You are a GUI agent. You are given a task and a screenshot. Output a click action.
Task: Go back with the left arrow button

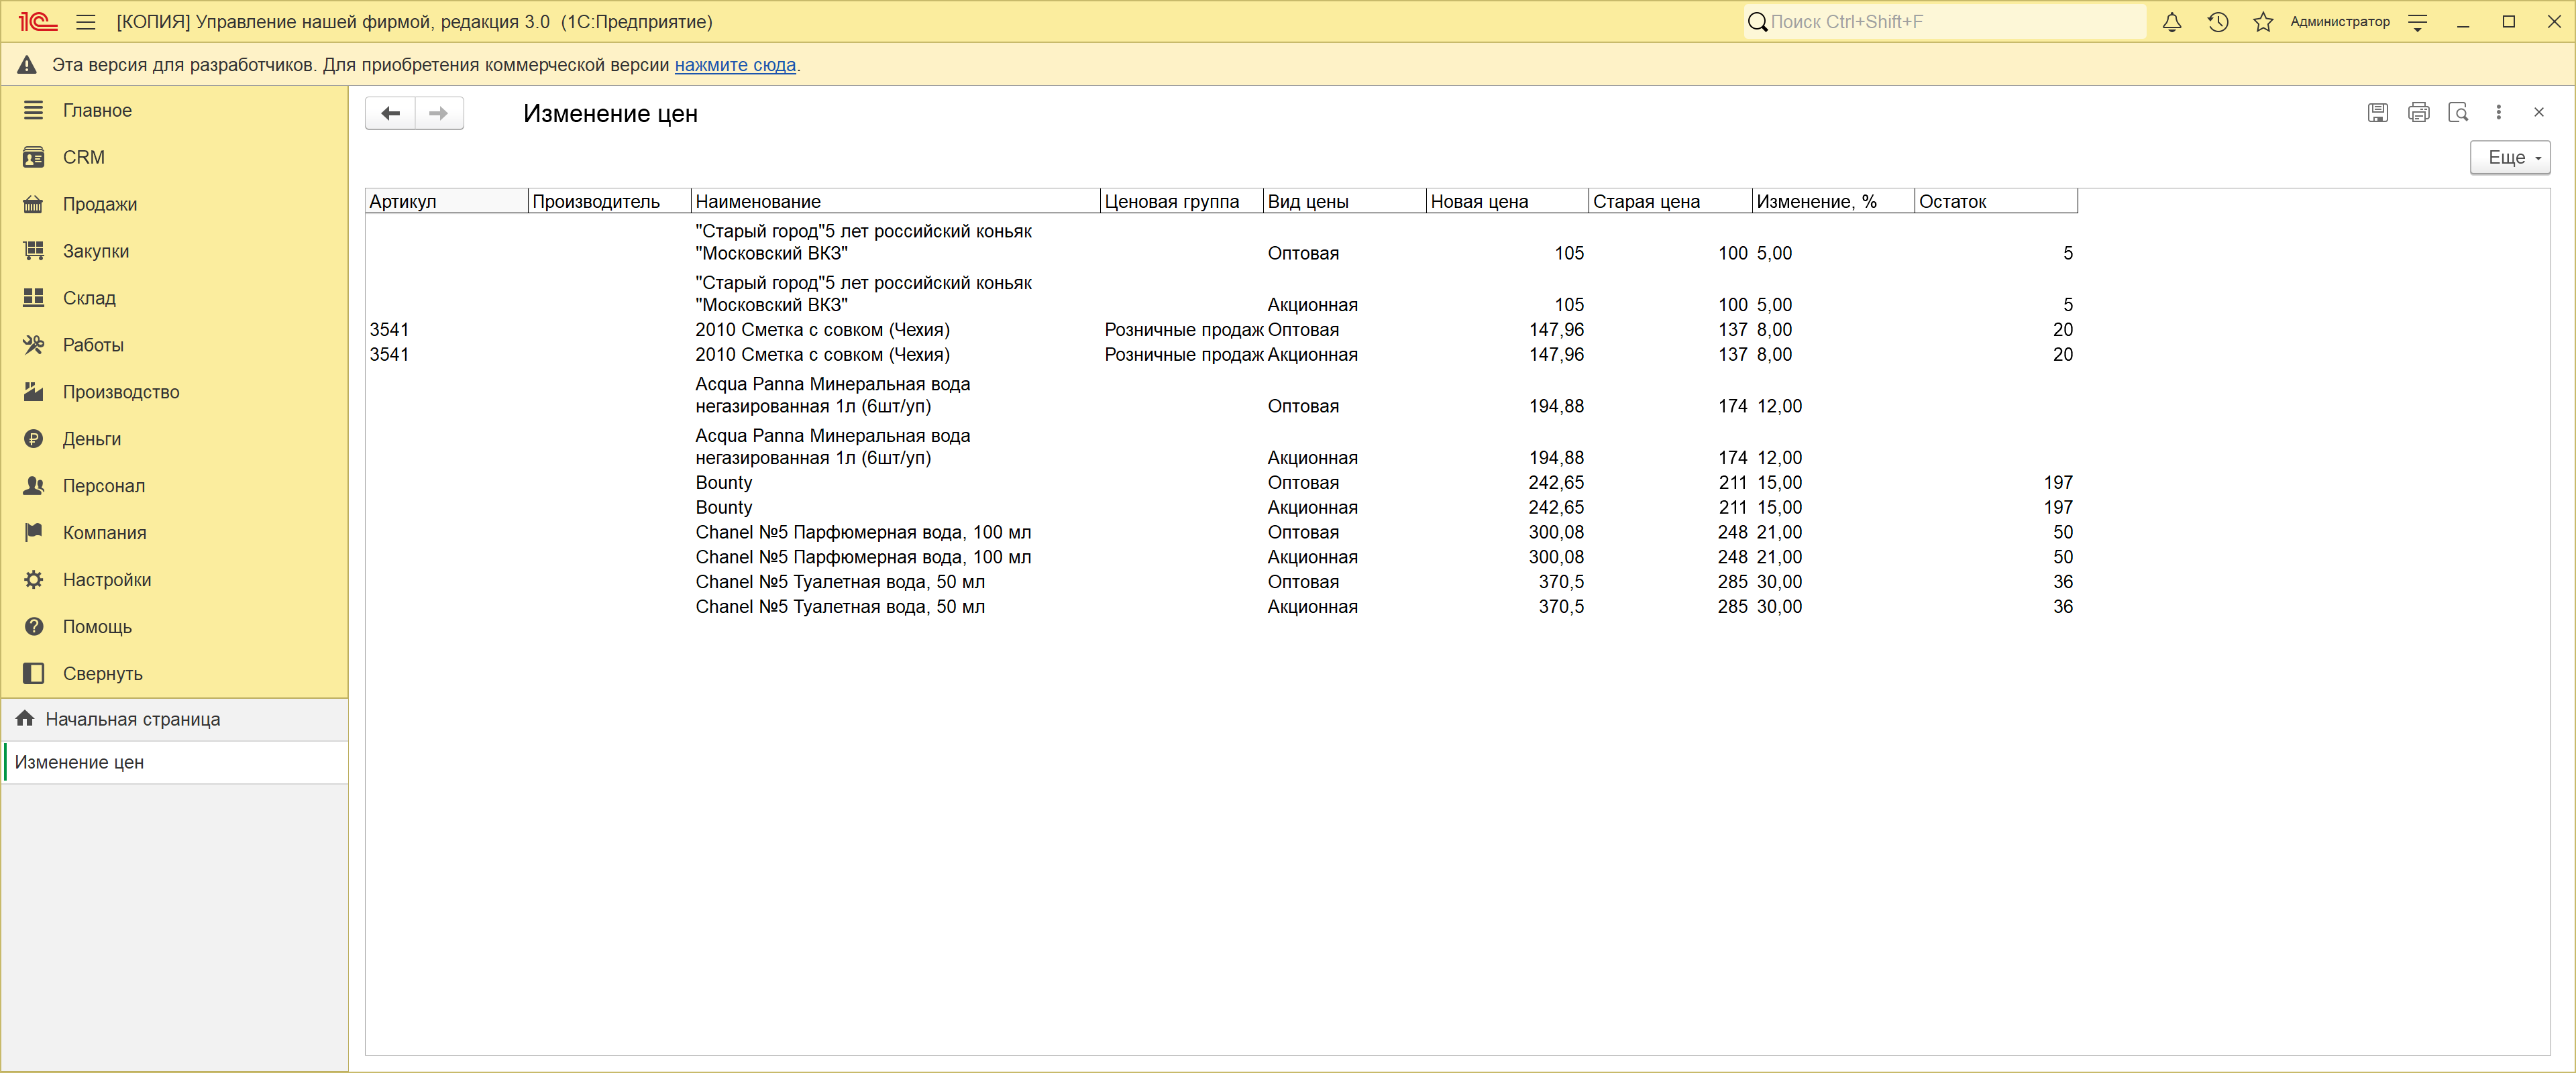point(390,113)
